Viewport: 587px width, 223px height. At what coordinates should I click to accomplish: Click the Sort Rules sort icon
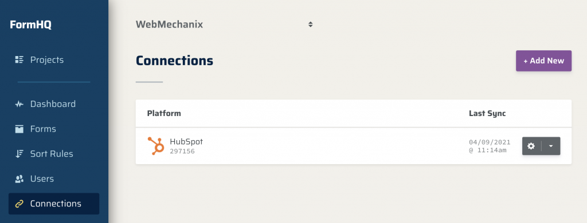[19, 153]
